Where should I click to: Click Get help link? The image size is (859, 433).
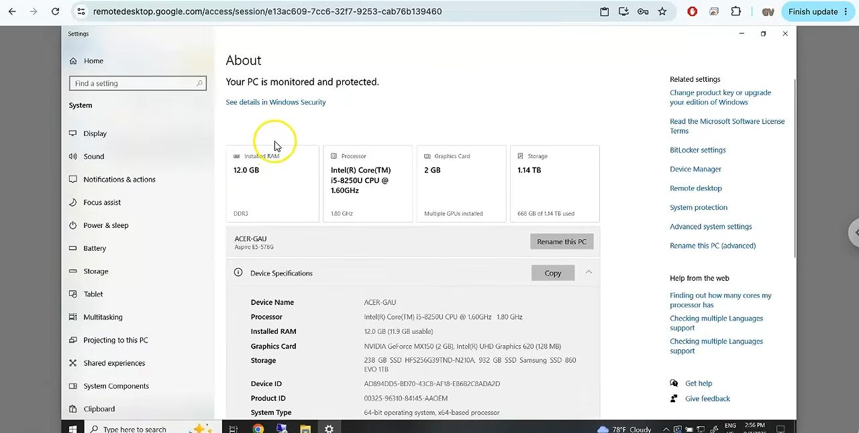699,383
